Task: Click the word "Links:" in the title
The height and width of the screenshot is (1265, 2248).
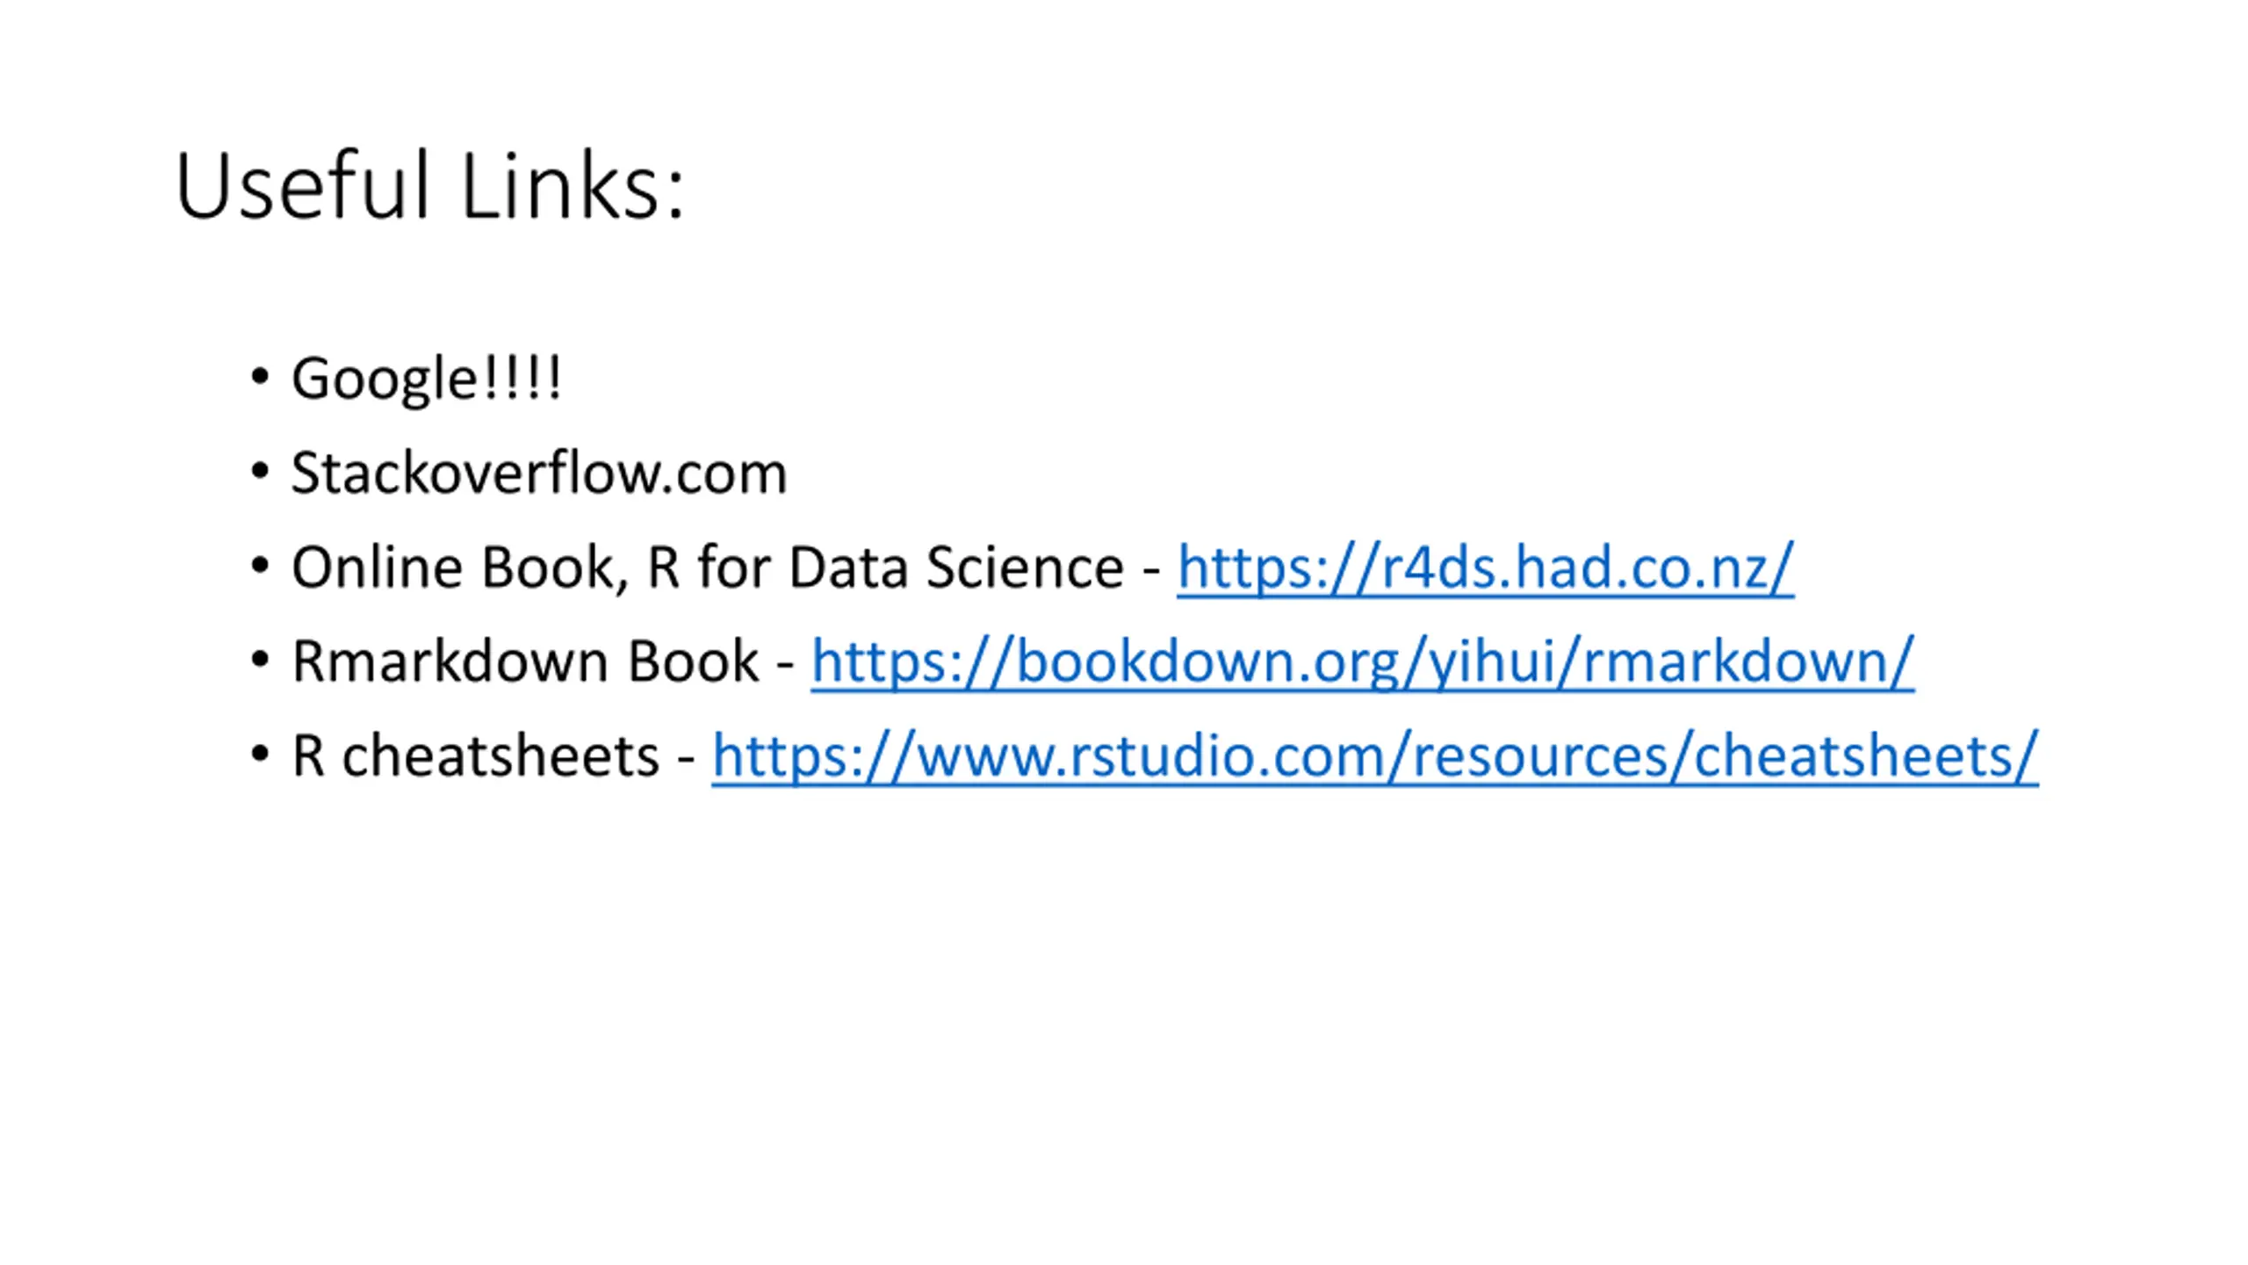Action: point(573,186)
